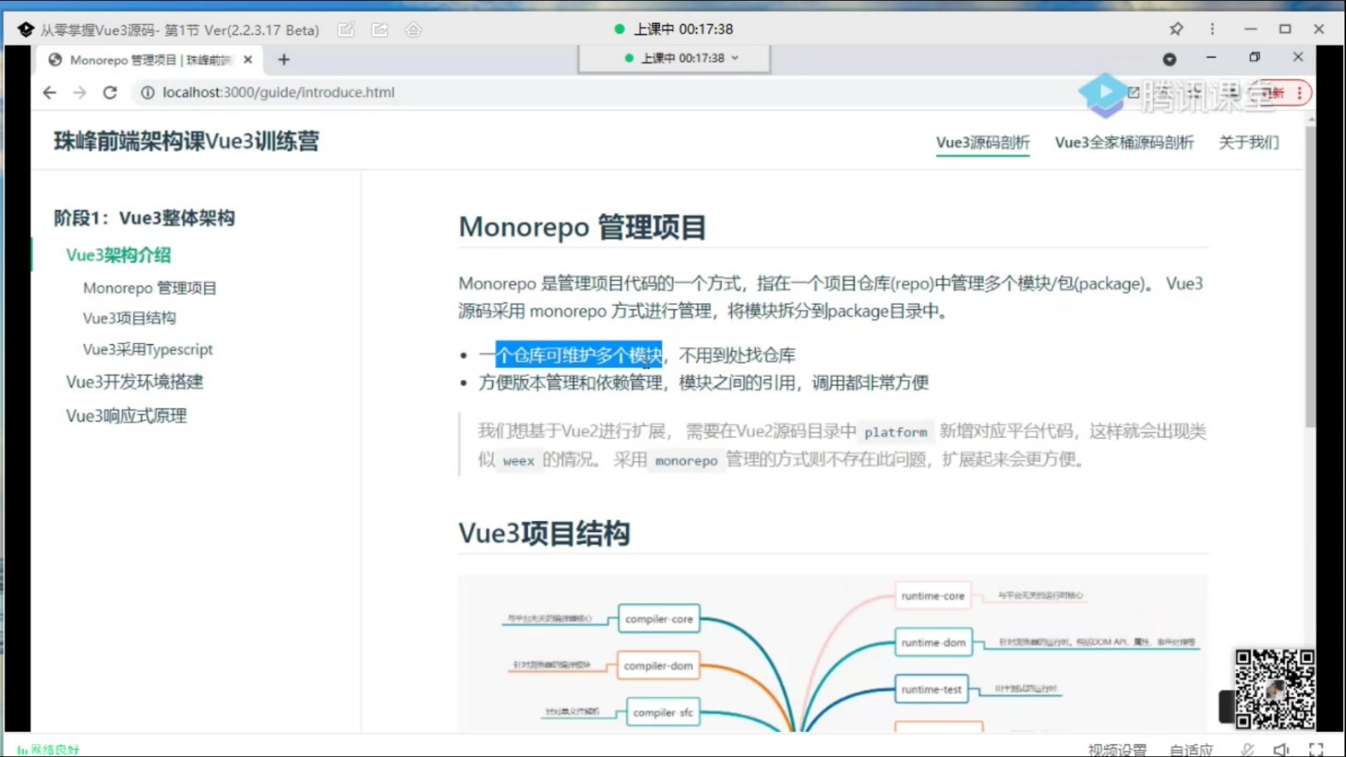
Task: Open the browser three-dot menu
Action: (1299, 93)
